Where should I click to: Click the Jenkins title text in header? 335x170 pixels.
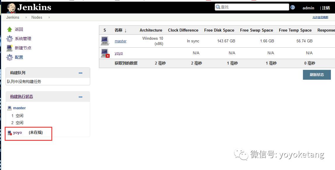click(34, 7)
